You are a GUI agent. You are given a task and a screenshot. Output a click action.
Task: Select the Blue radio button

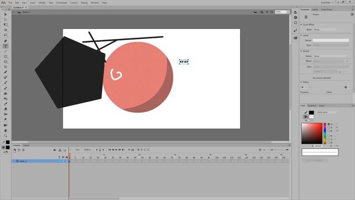[x=329, y=143]
